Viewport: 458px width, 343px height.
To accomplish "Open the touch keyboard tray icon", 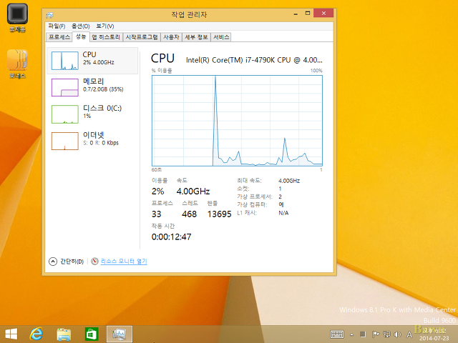I will coord(337,334).
